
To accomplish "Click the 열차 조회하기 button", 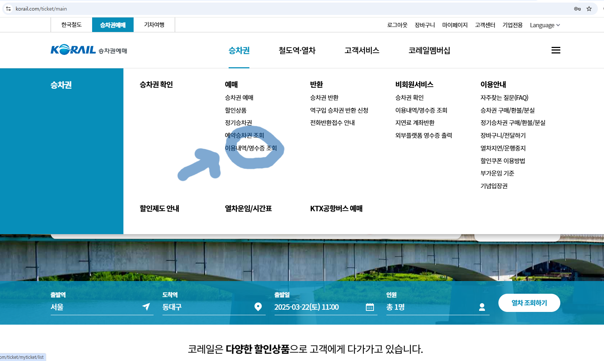I will (529, 303).
